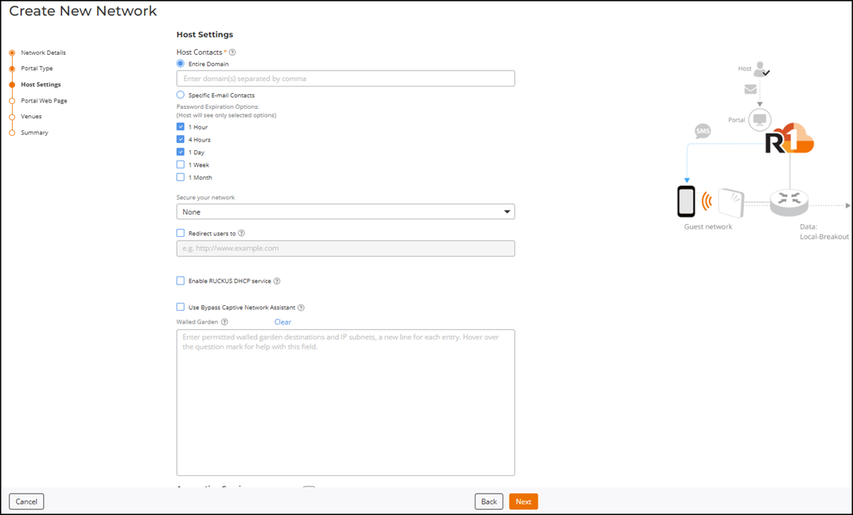Enable the 1 Week expiration checkbox
Image resolution: width=853 pixels, height=515 pixels.
click(181, 165)
